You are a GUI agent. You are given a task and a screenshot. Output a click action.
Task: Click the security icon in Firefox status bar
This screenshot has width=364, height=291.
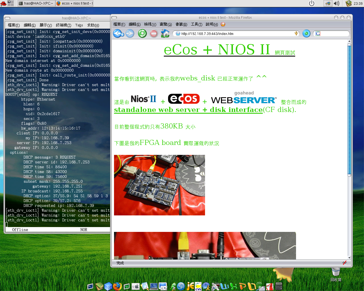tap(344, 263)
